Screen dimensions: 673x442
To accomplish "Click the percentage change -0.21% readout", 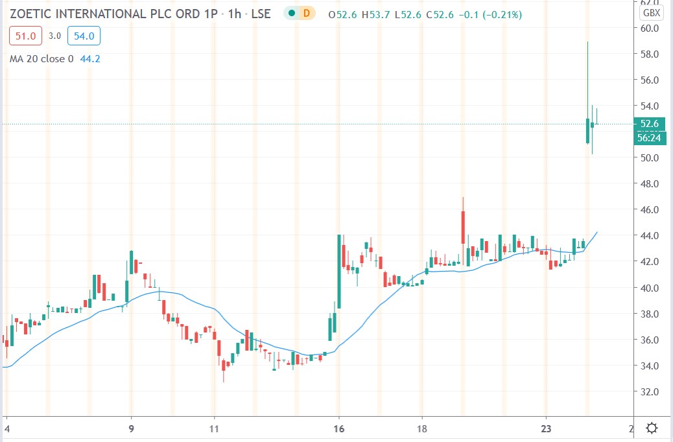I will click(504, 12).
